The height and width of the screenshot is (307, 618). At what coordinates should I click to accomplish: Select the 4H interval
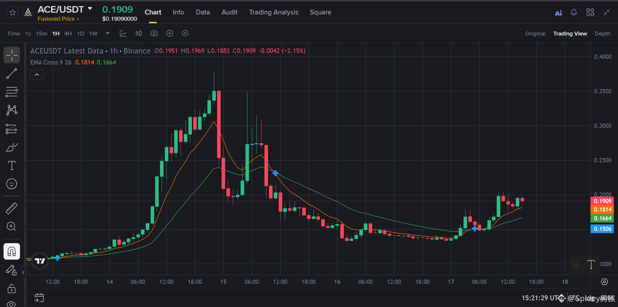68,34
